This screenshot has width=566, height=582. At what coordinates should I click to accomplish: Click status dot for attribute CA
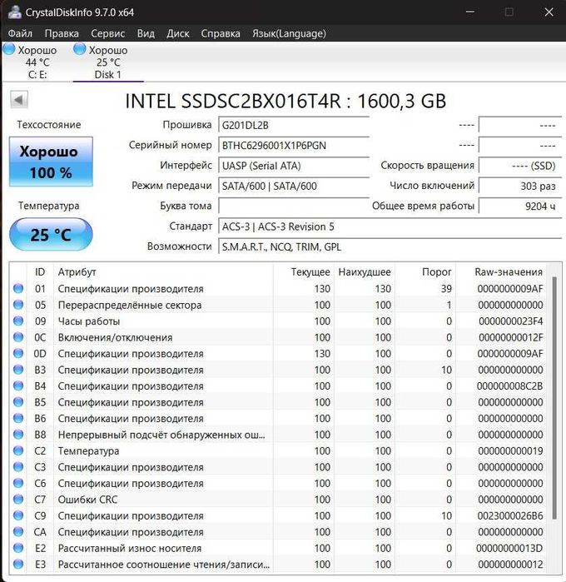click(18, 531)
